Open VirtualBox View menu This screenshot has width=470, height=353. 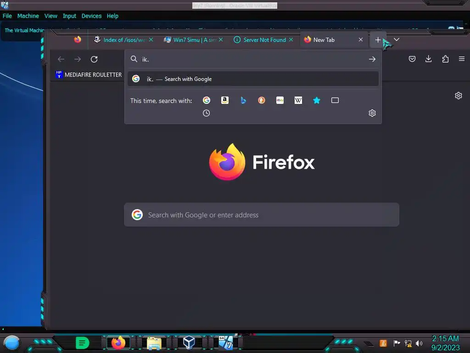tap(50, 16)
